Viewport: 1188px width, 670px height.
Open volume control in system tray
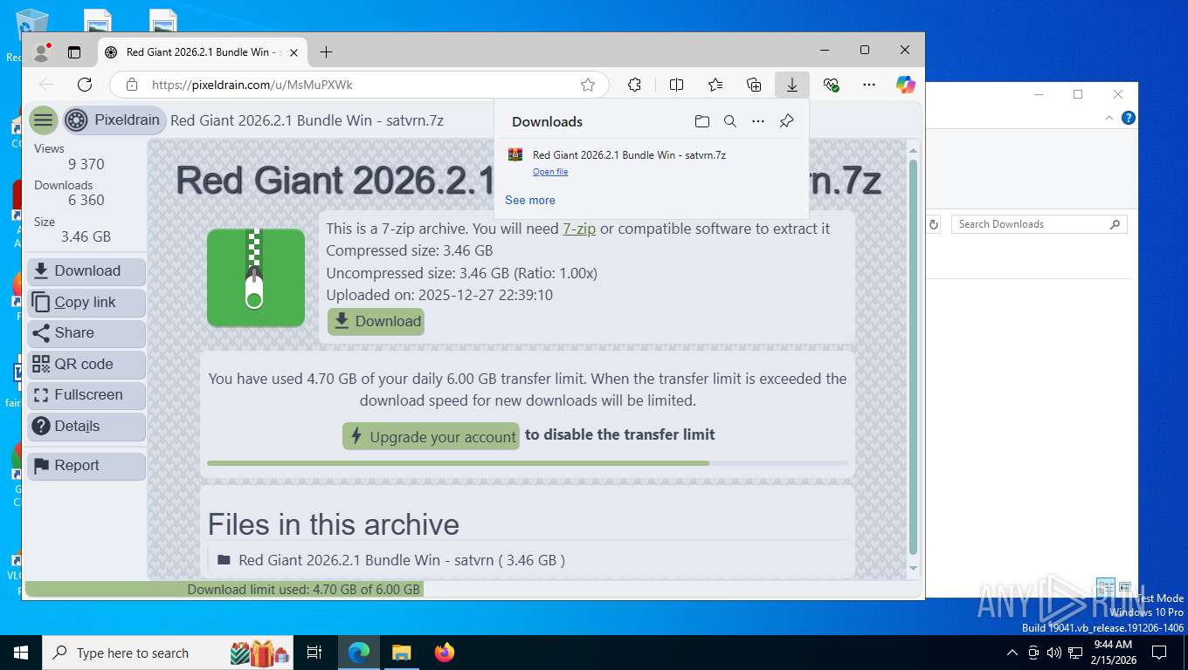[x=1053, y=653]
